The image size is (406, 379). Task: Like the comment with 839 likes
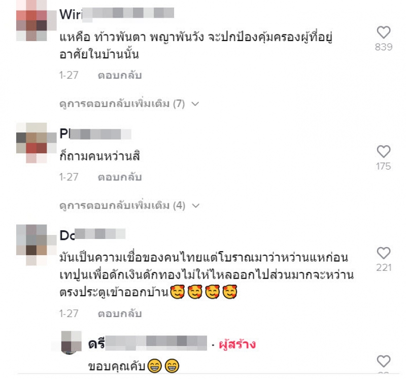(x=384, y=32)
